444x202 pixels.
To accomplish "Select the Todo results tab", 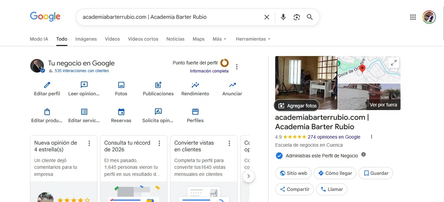I will [x=62, y=39].
